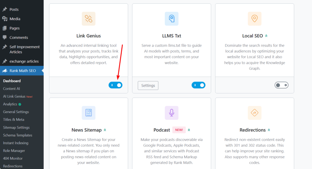Turn off the LLMS Txt toggle
This screenshot has width=312, height=169.
tap(198, 85)
